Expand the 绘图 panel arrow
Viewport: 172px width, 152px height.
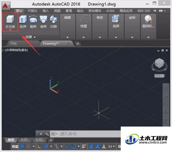click(84, 37)
